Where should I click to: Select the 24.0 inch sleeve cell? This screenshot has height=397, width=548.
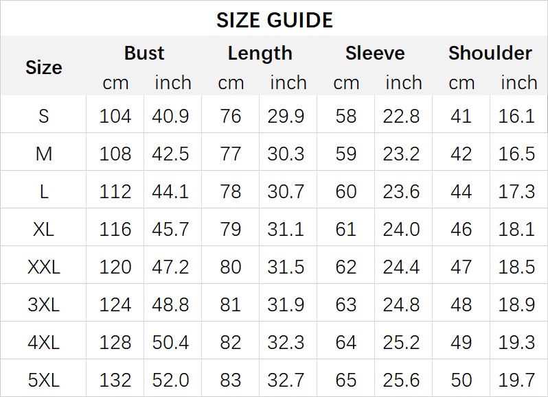[x=402, y=229]
